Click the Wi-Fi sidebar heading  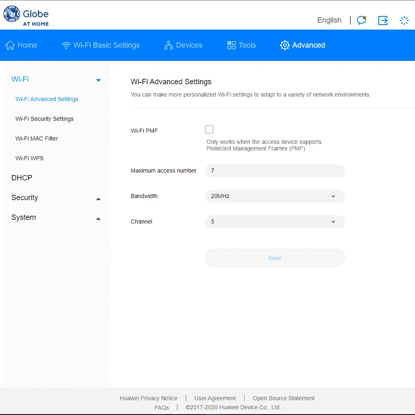(20, 79)
